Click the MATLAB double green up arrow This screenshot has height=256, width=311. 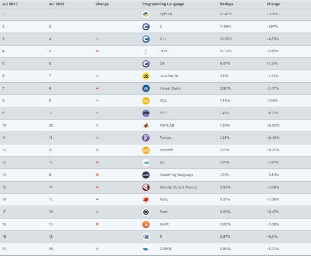click(97, 126)
